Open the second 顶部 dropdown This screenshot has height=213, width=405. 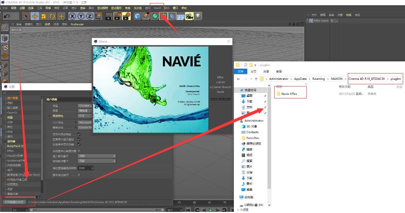tap(97, 161)
